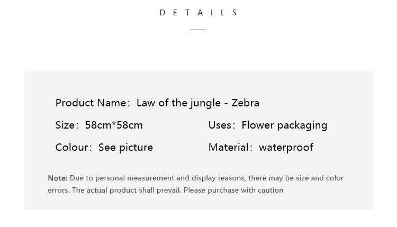
Task: Click the DETAILS heading text
Action: [198, 13]
